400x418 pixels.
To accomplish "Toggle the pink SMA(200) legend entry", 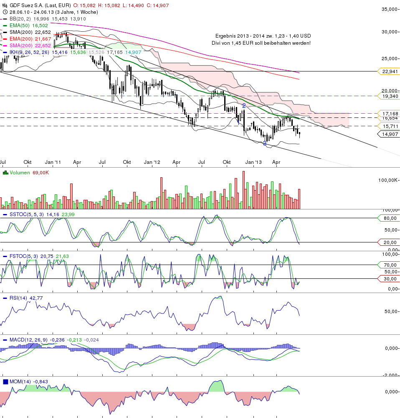I will 20,45.
